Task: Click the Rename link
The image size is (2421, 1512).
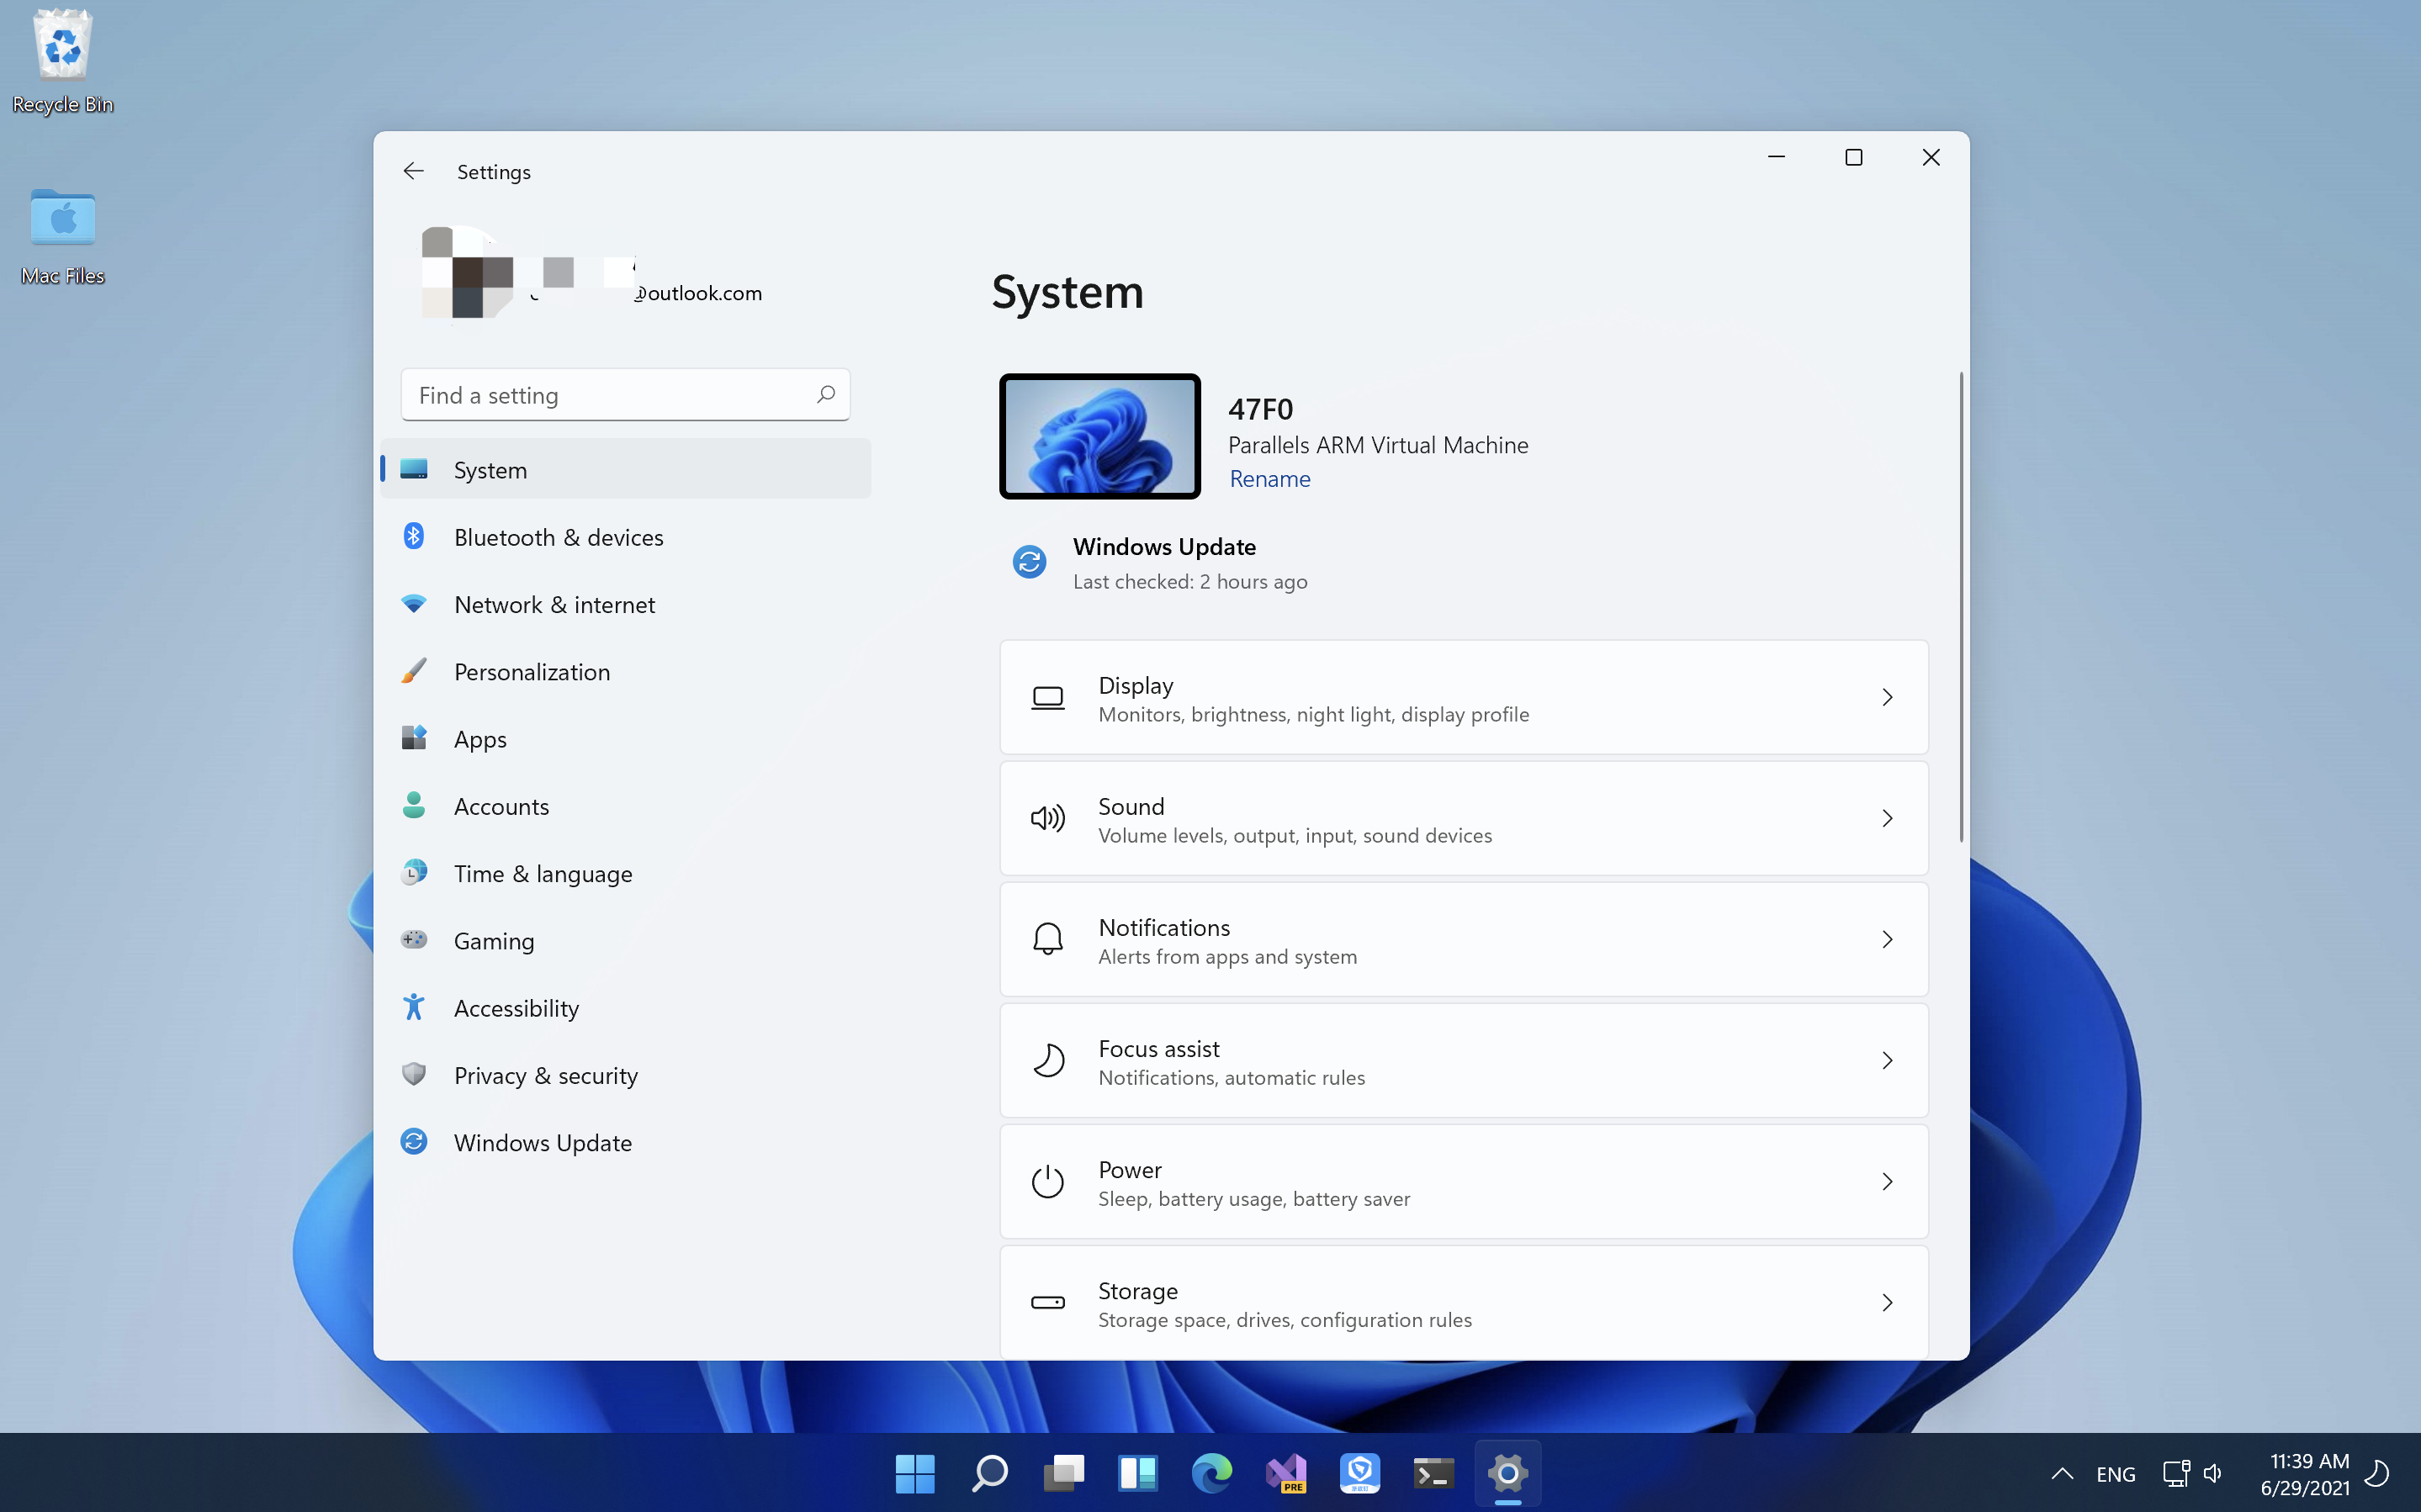Action: click(x=1269, y=479)
